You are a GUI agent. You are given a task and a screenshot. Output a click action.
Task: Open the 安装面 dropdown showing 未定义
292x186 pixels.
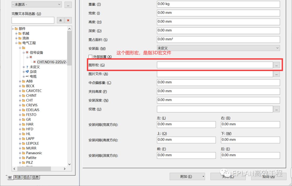pyautogui.click(x=278, y=48)
